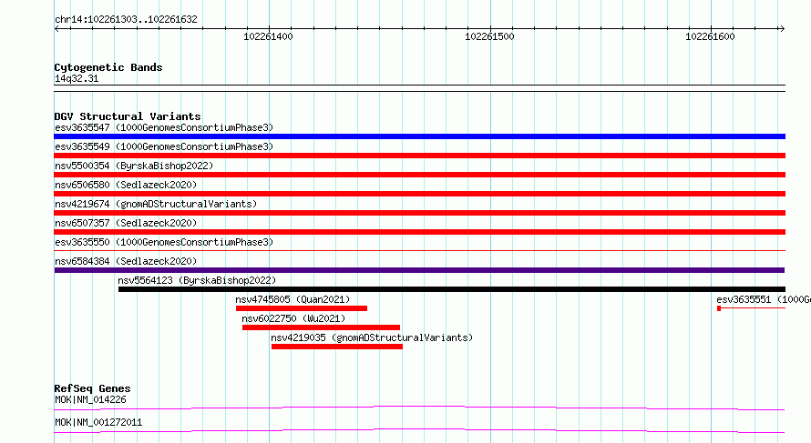Click the MOK|NM_014226 gene label
Viewport: 811px width, 443px height.
[x=90, y=399]
